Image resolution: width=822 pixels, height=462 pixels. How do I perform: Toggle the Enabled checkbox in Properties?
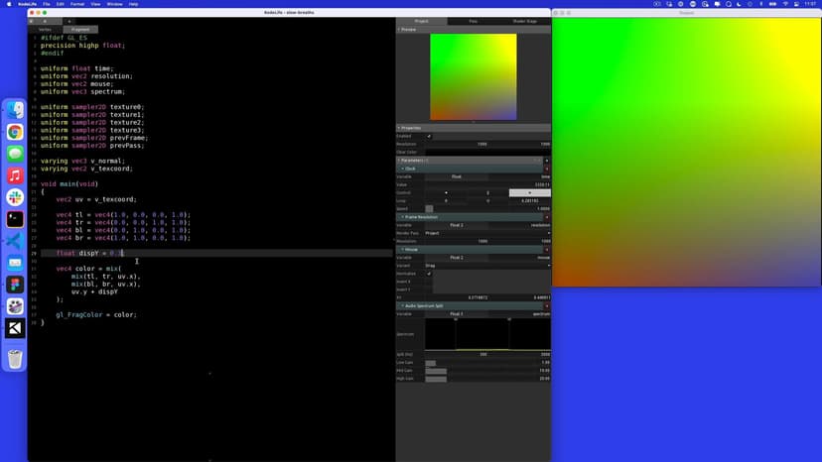[x=429, y=136]
